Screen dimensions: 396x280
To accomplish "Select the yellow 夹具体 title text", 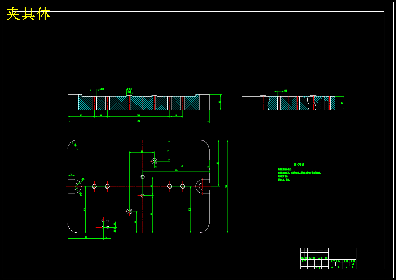I will pos(28,14).
